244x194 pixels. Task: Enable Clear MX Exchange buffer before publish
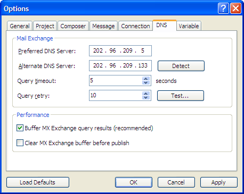coord(20,143)
